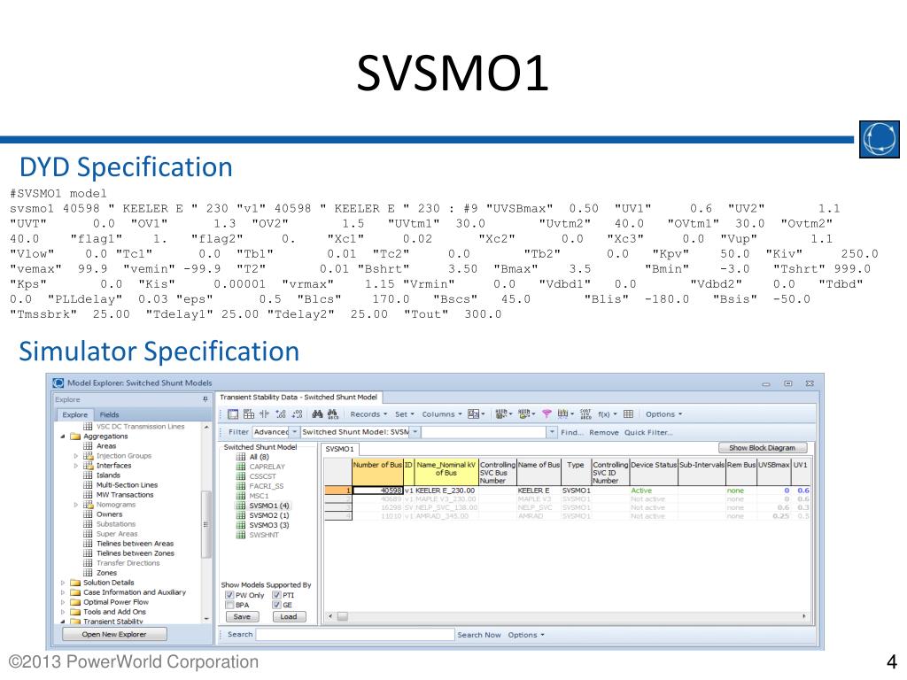Open the empty filter combo box dropdown arrow
Image resolution: width=907 pixels, height=680 pixels.
(x=552, y=432)
